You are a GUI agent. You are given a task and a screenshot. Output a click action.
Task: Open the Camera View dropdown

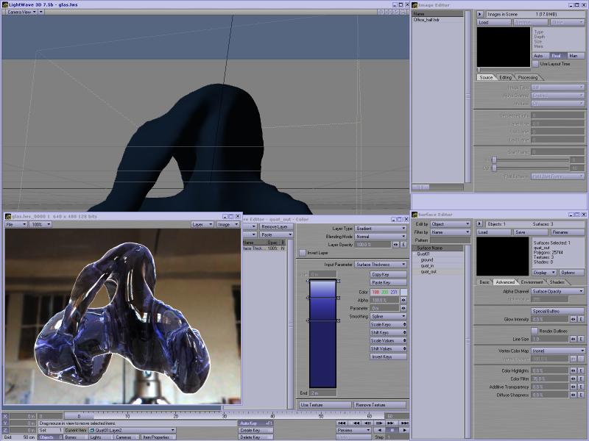(x=21, y=12)
